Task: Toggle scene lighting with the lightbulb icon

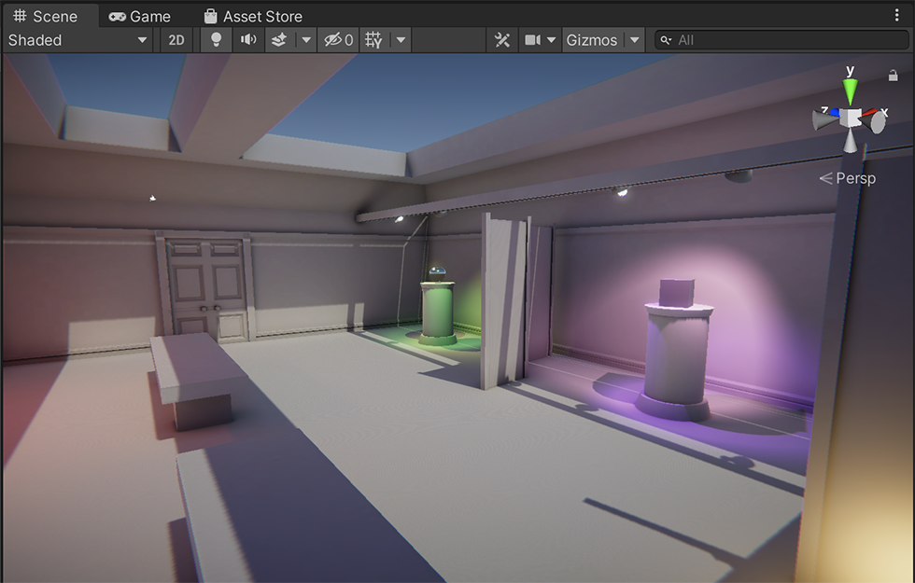Action: (x=216, y=40)
